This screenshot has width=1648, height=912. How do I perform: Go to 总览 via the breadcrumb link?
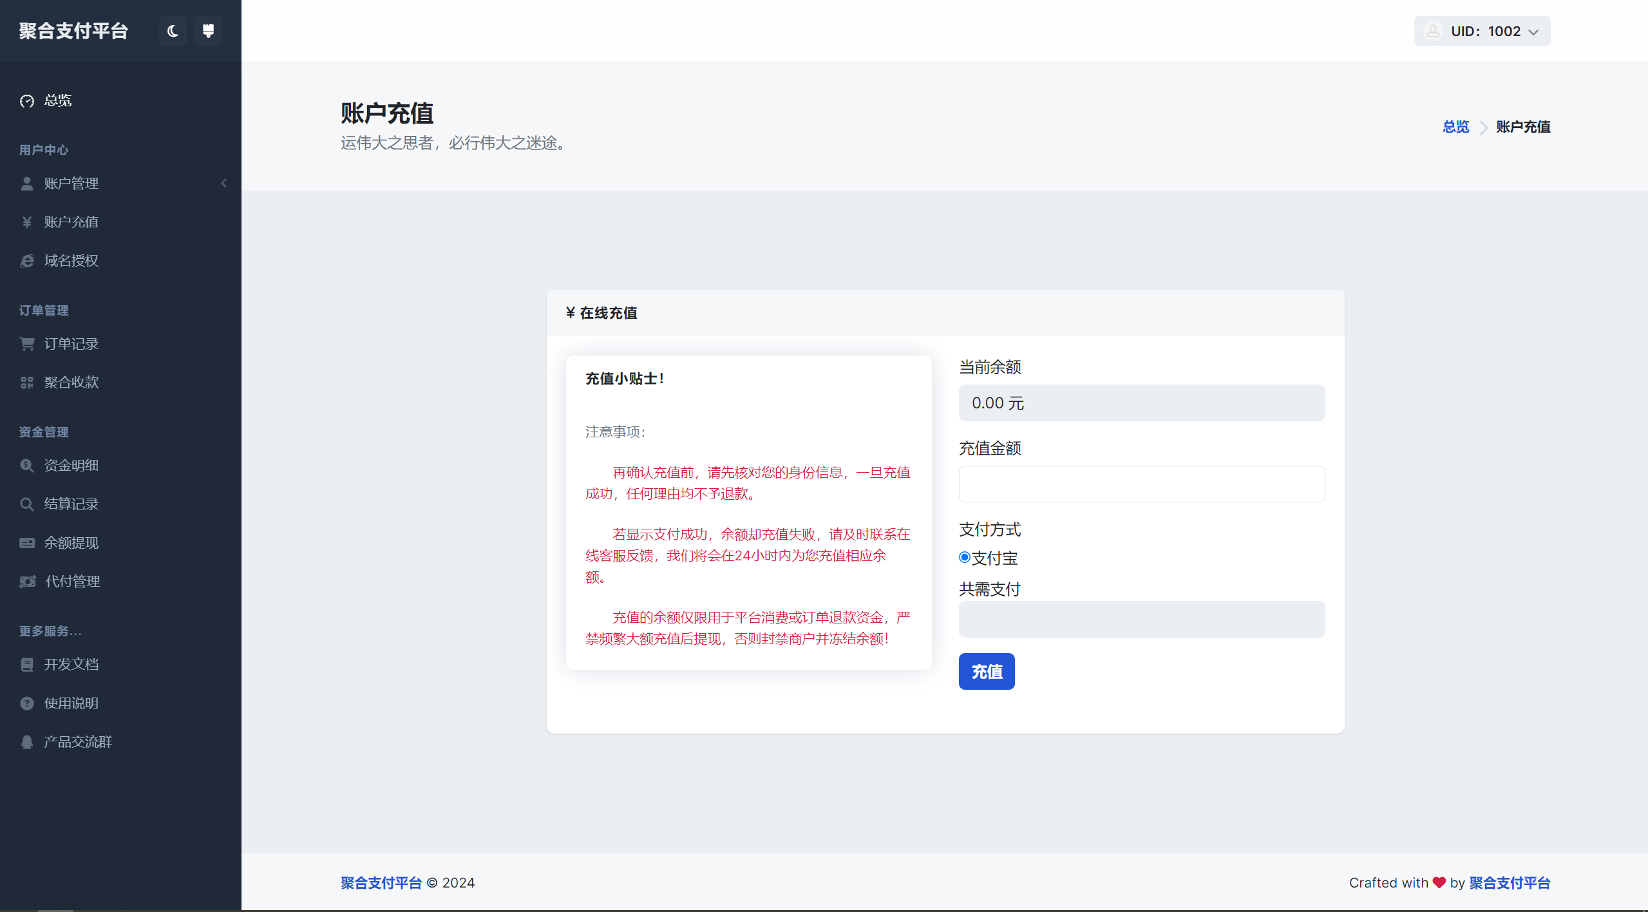pyautogui.click(x=1455, y=127)
